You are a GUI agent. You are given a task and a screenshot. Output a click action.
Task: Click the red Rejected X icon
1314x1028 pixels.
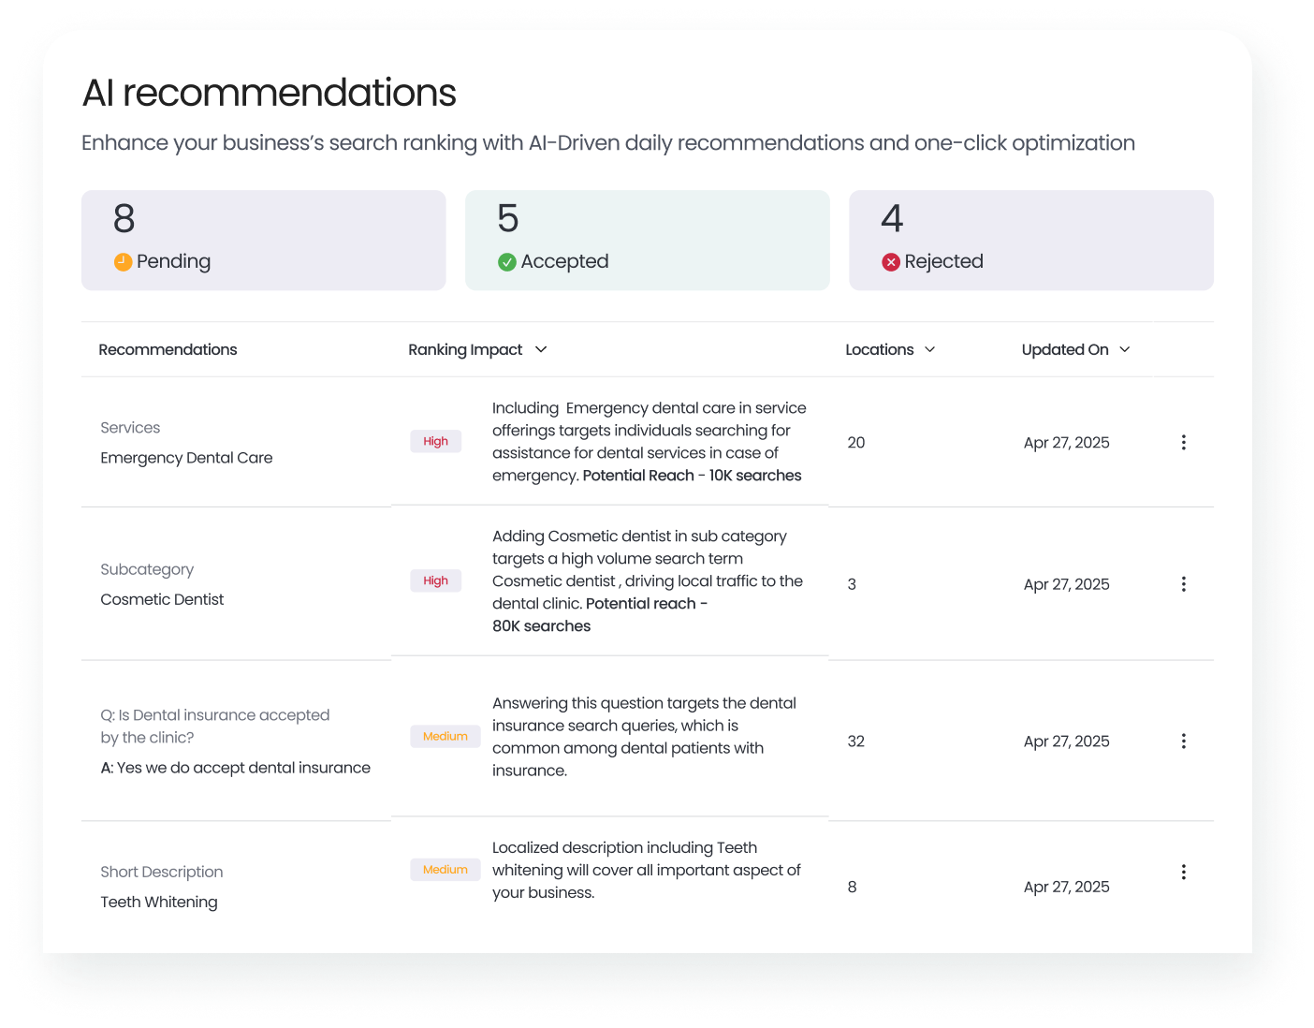(891, 262)
